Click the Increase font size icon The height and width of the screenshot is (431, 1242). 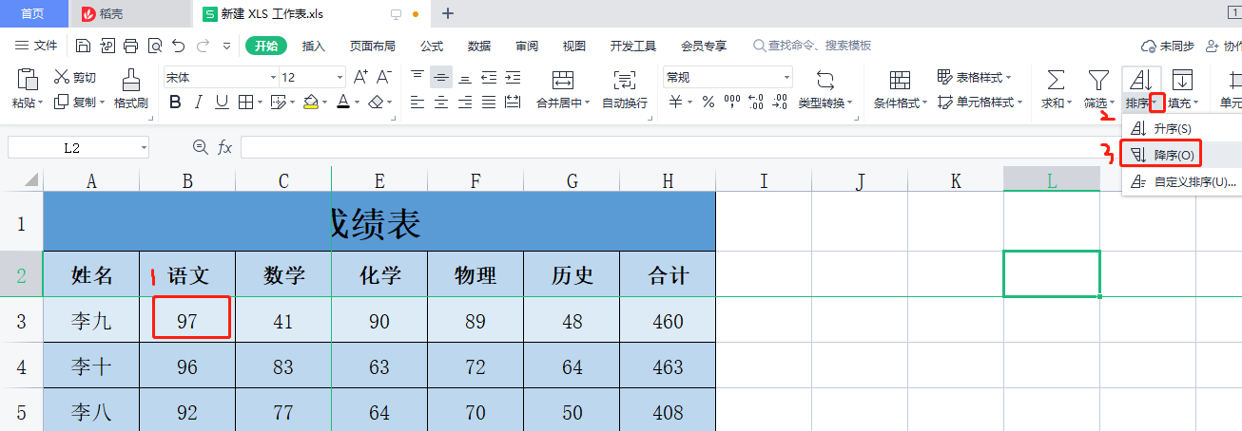click(360, 77)
